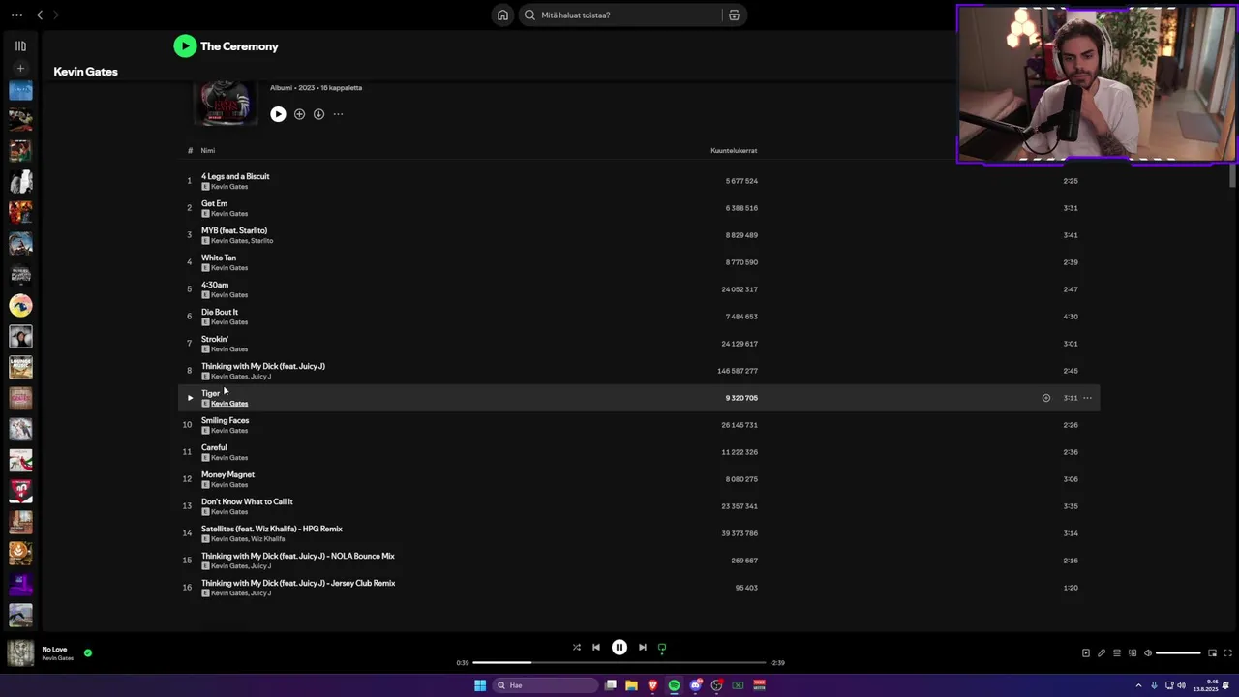Screen dimensions: 1239x697
Task: Enter full screen player mode
Action: [x=1228, y=652]
